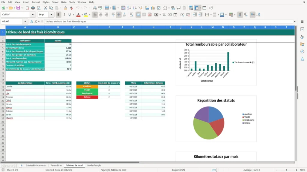The height and width of the screenshot is (172, 307).
Task: Open background color dropdown arrow
Action: (90, 15)
